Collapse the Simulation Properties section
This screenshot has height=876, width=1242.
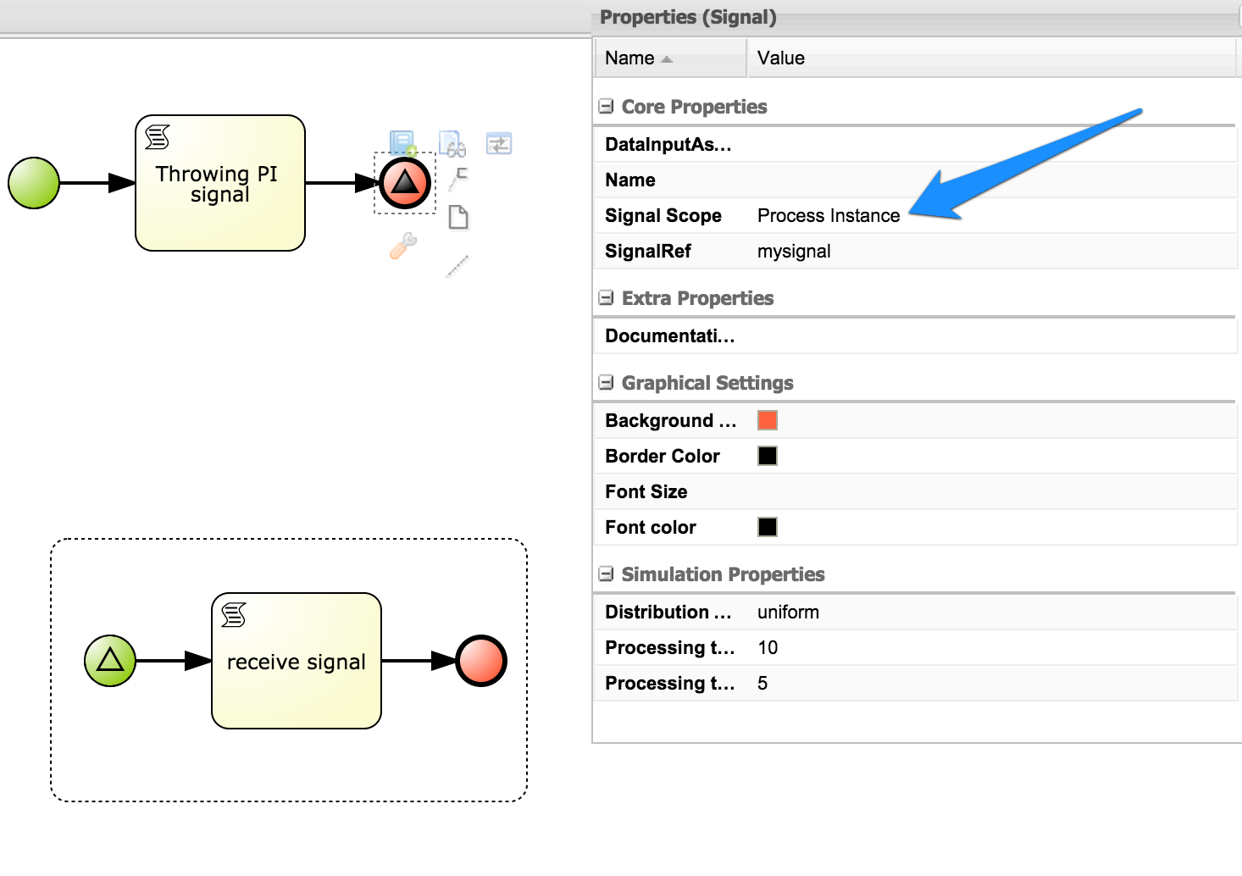click(606, 574)
